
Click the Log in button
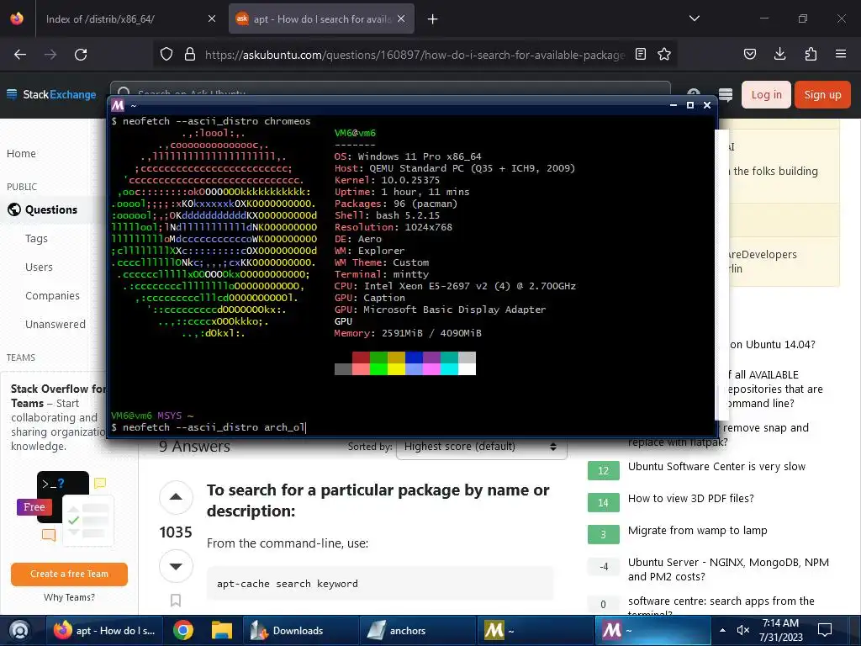coord(766,94)
